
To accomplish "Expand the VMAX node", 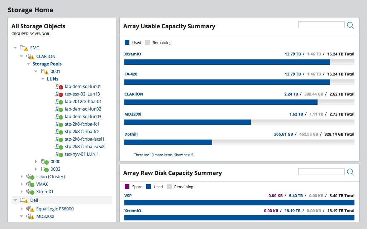I will click(21, 184).
